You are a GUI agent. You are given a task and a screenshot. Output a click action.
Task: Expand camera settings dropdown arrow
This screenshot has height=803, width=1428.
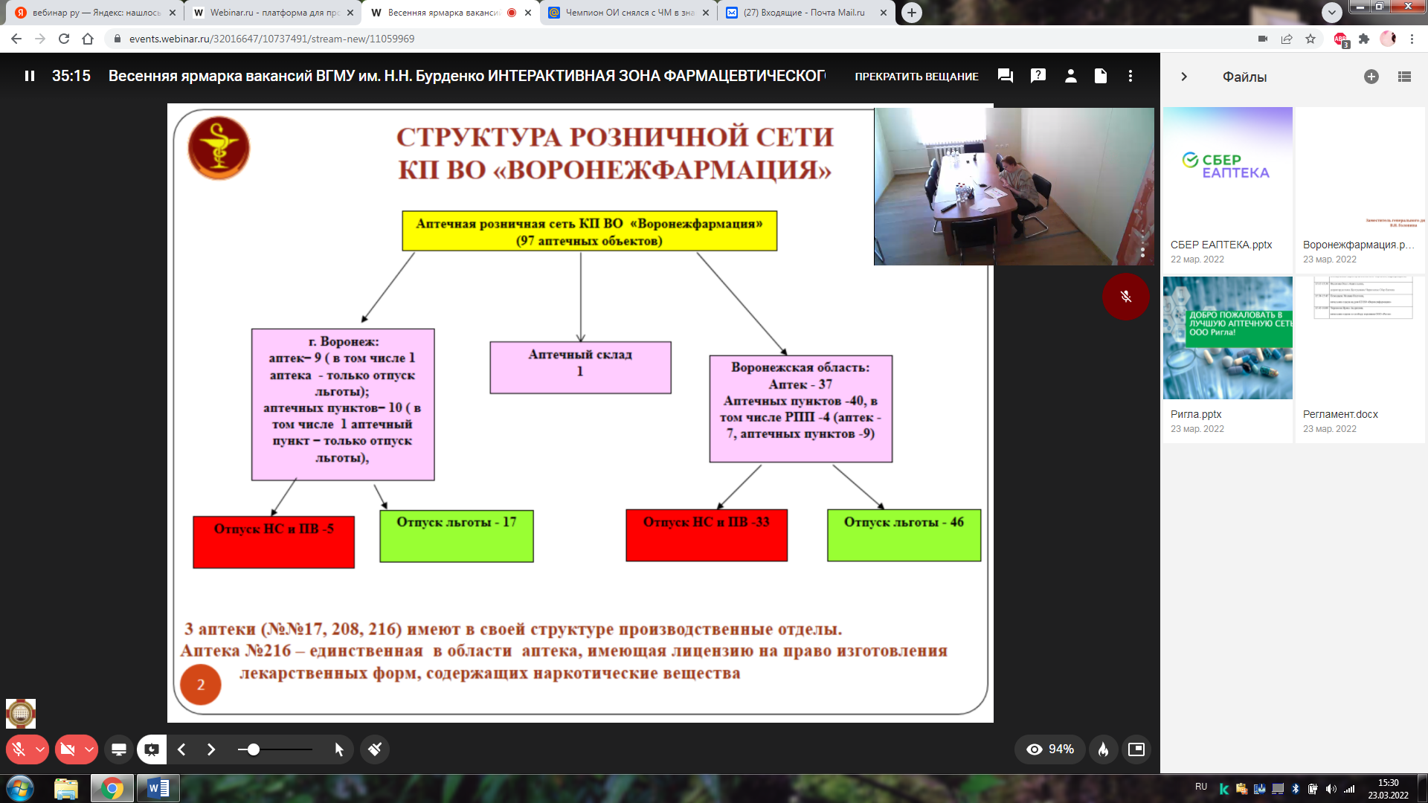(89, 749)
